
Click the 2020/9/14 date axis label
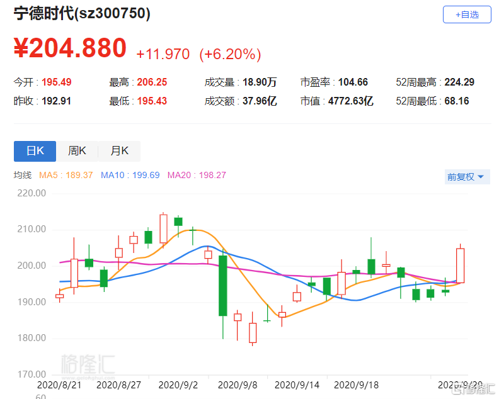point(297,385)
